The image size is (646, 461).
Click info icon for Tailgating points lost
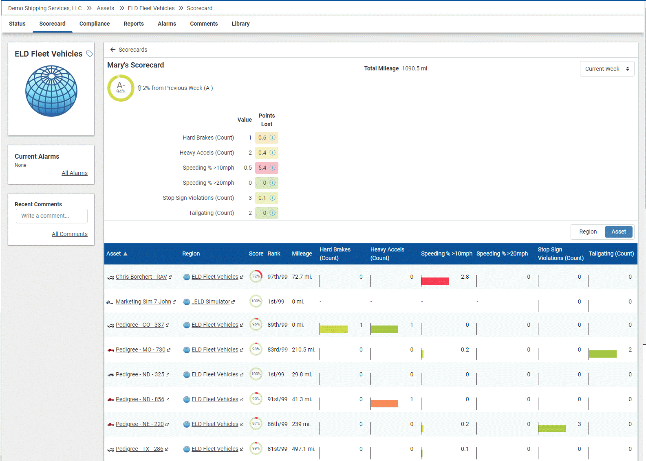pos(273,213)
